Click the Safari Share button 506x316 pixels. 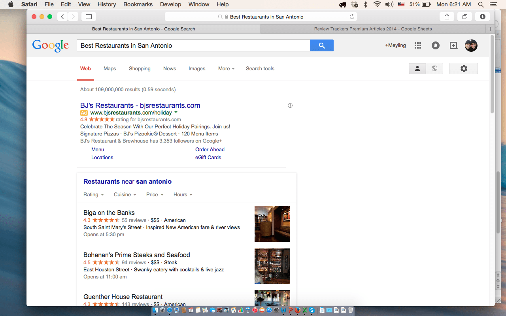coord(447,17)
